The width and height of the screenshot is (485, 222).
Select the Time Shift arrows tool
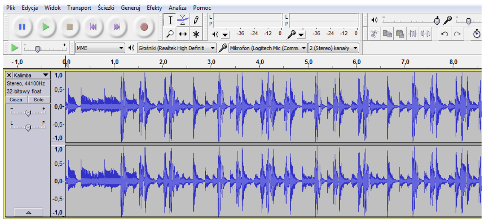click(x=183, y=34)
